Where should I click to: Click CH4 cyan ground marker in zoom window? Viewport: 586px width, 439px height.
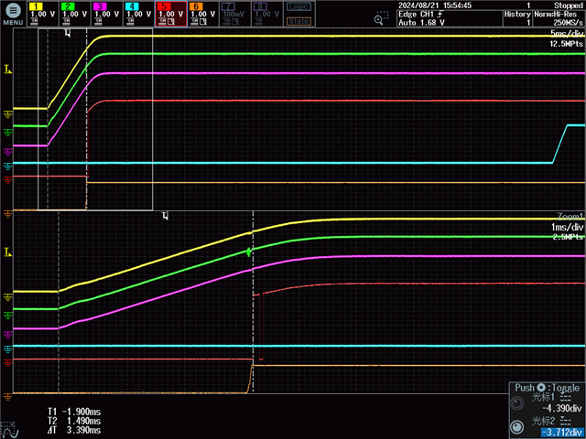[7, 349]
